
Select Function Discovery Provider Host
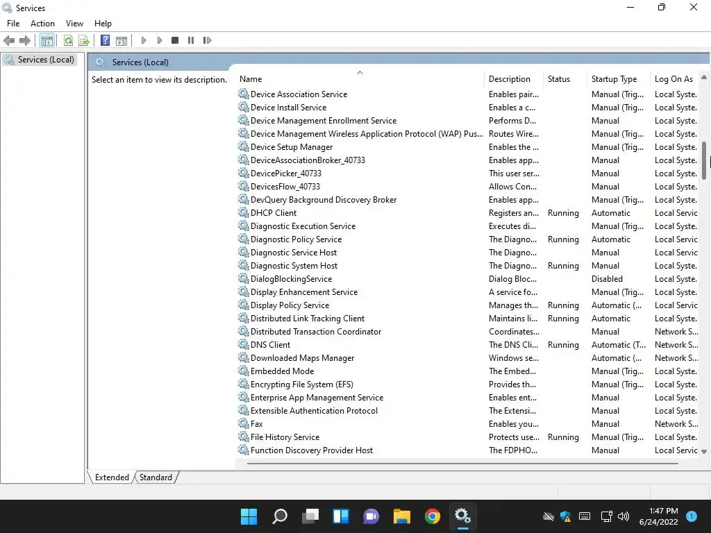coord(468,450)
